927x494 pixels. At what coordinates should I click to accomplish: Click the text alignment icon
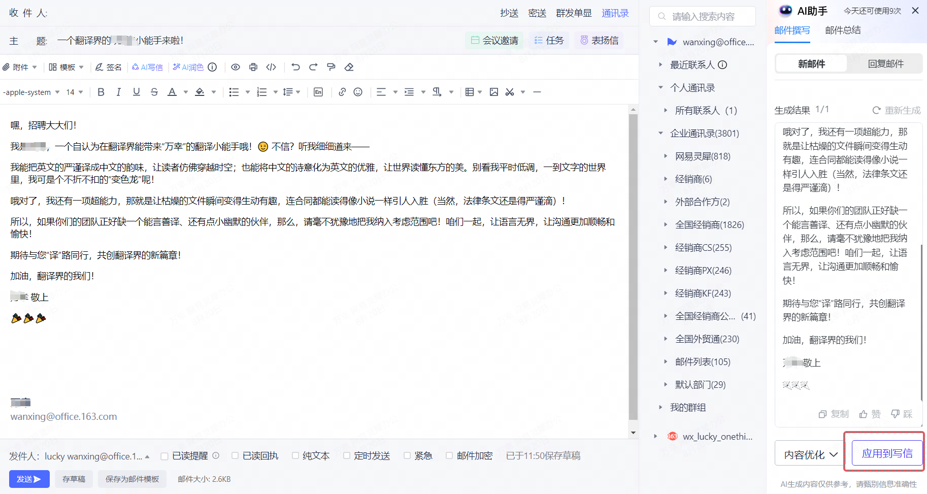[x=381, y=92]
